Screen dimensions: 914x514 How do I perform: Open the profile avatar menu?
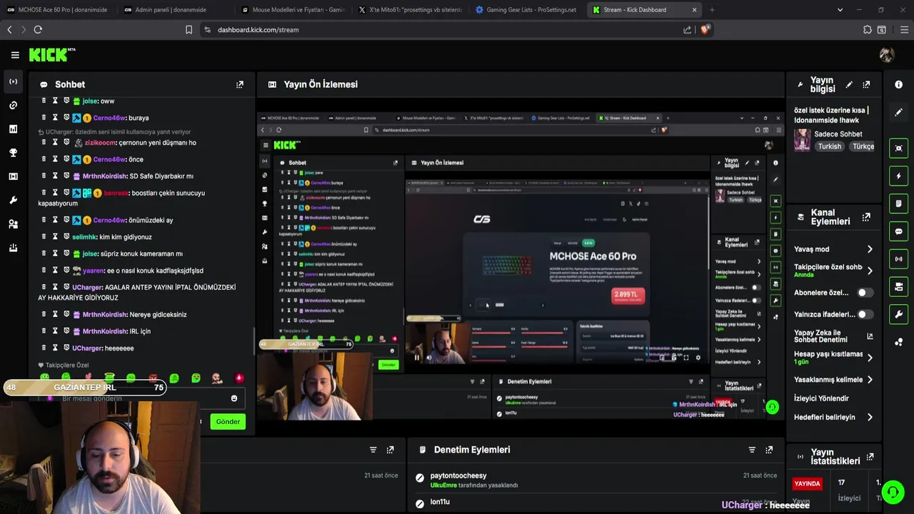(887, 55)
